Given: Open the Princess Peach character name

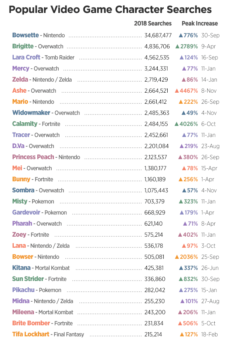Looking at the screenshot, I should click(33, 157).
